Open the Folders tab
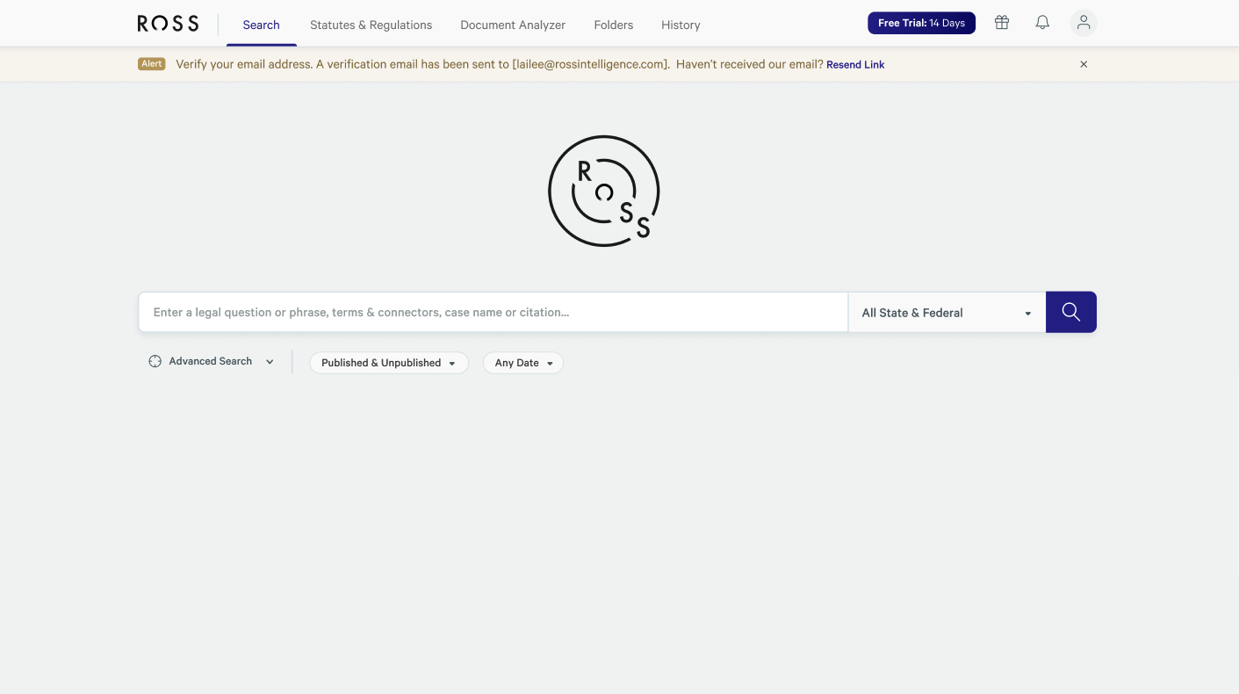 pos(614,25)
